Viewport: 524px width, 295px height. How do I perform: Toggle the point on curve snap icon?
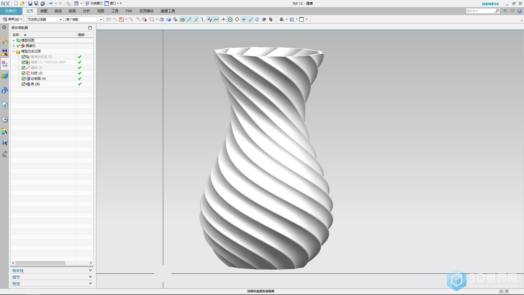pyautogui.click(x=251, y=19)
